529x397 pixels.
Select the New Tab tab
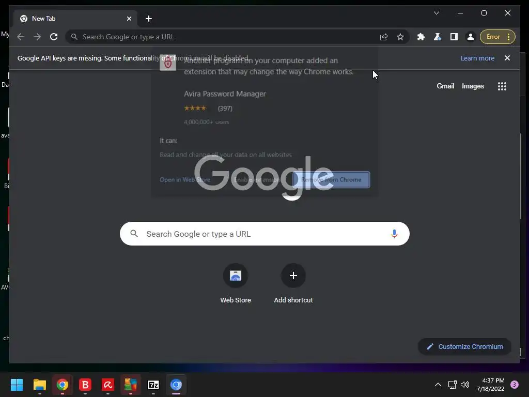[75, 19]
